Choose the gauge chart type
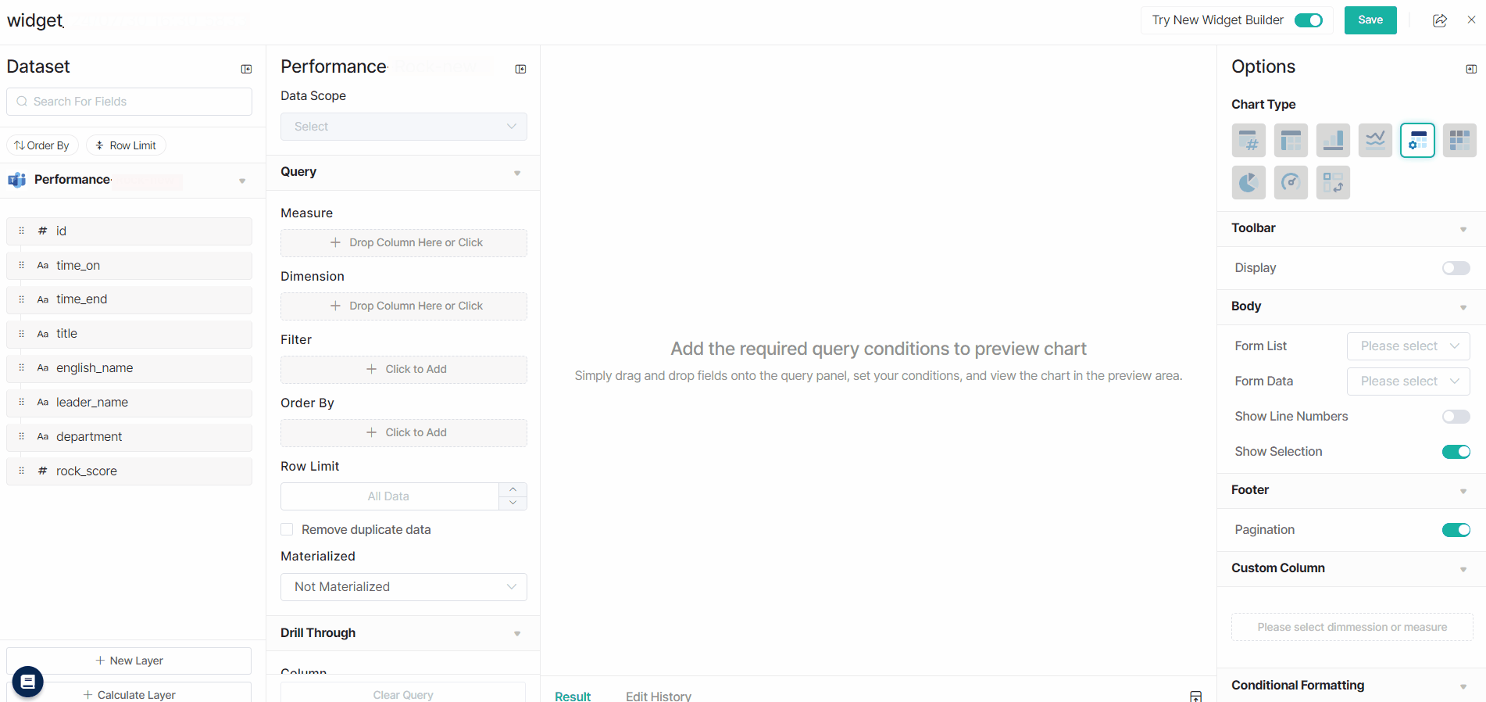The image size is (1486, 702). tap(1291, 183)
